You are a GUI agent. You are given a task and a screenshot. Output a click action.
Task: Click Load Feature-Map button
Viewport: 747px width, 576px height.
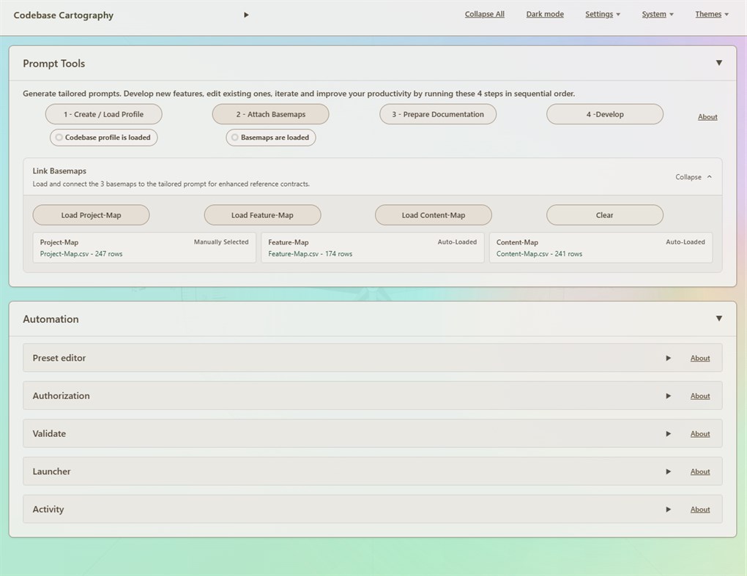[262, 215]
